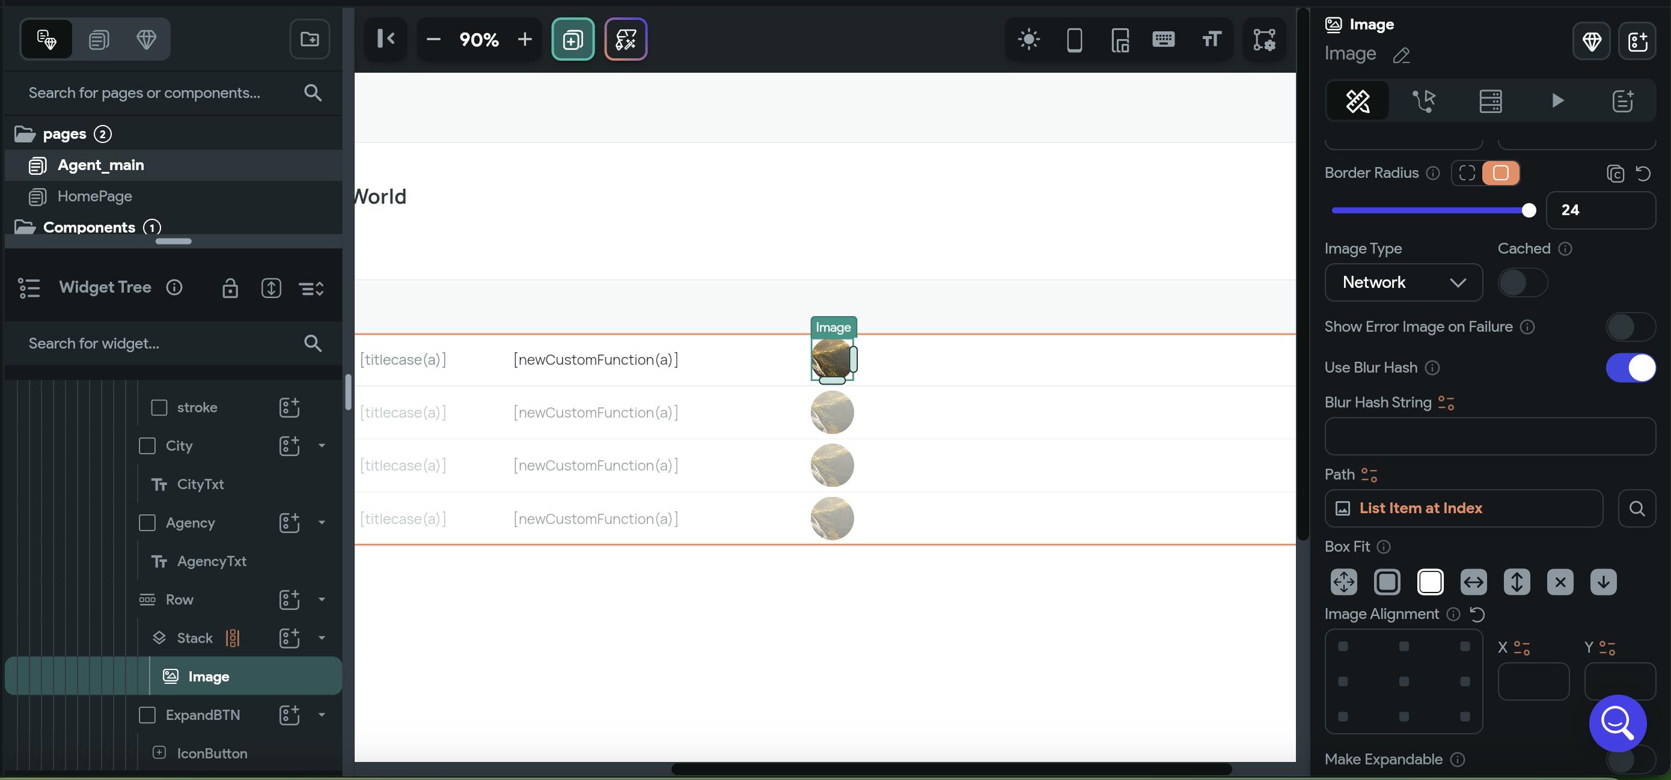
Task: Toggle the keyboard preview icon
Action: click(x=1164, y=40)
